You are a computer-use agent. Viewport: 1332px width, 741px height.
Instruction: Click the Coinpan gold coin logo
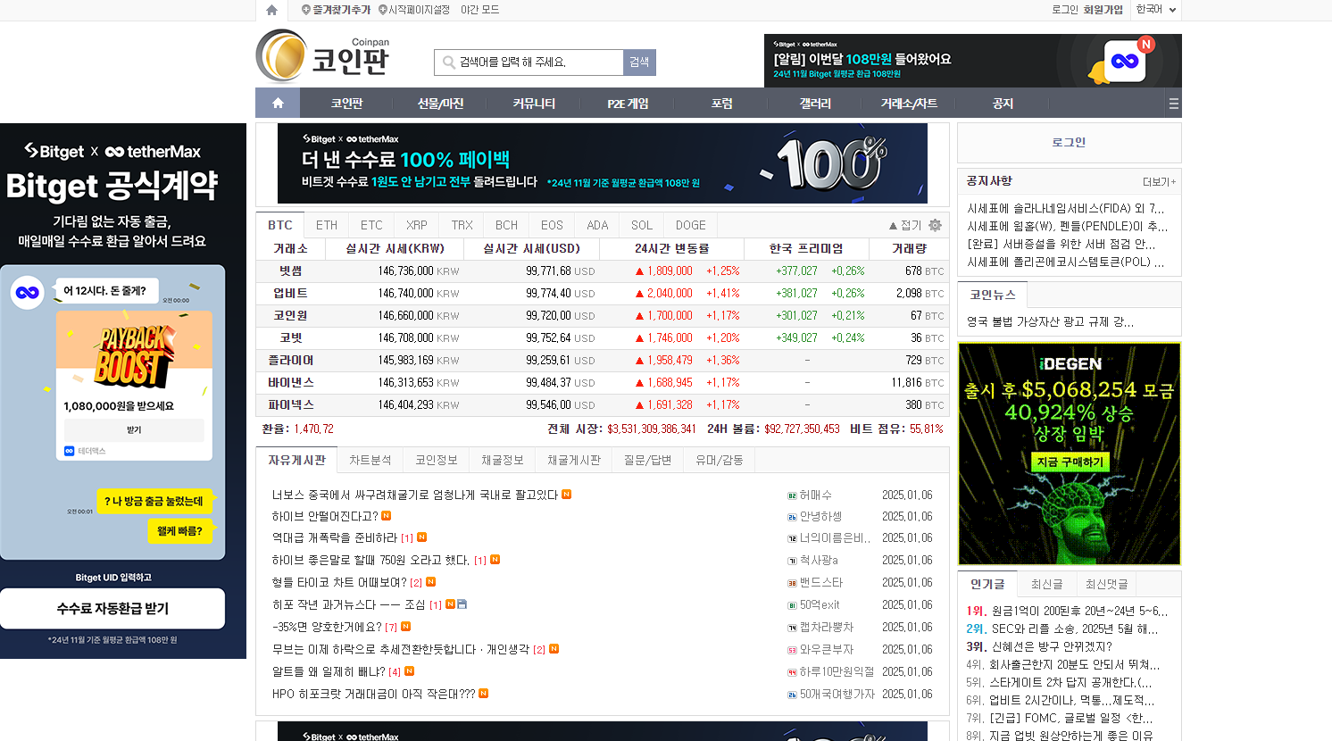(281, 55)
